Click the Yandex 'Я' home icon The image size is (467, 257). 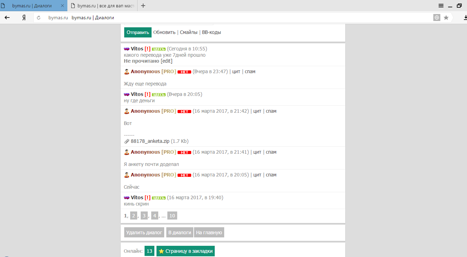[x=24, y=18]
